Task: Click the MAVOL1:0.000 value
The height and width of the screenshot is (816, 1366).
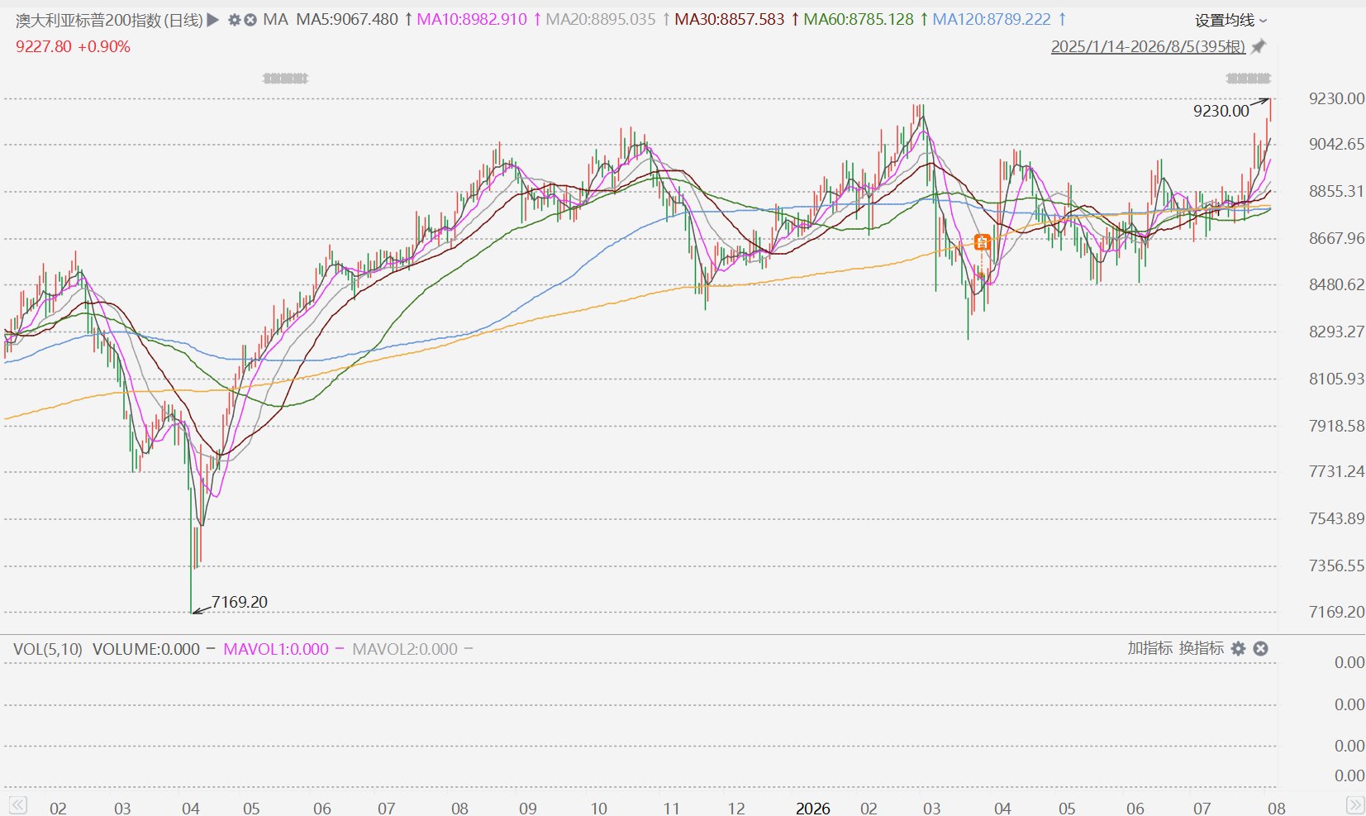Action: (x=276, y=649)
